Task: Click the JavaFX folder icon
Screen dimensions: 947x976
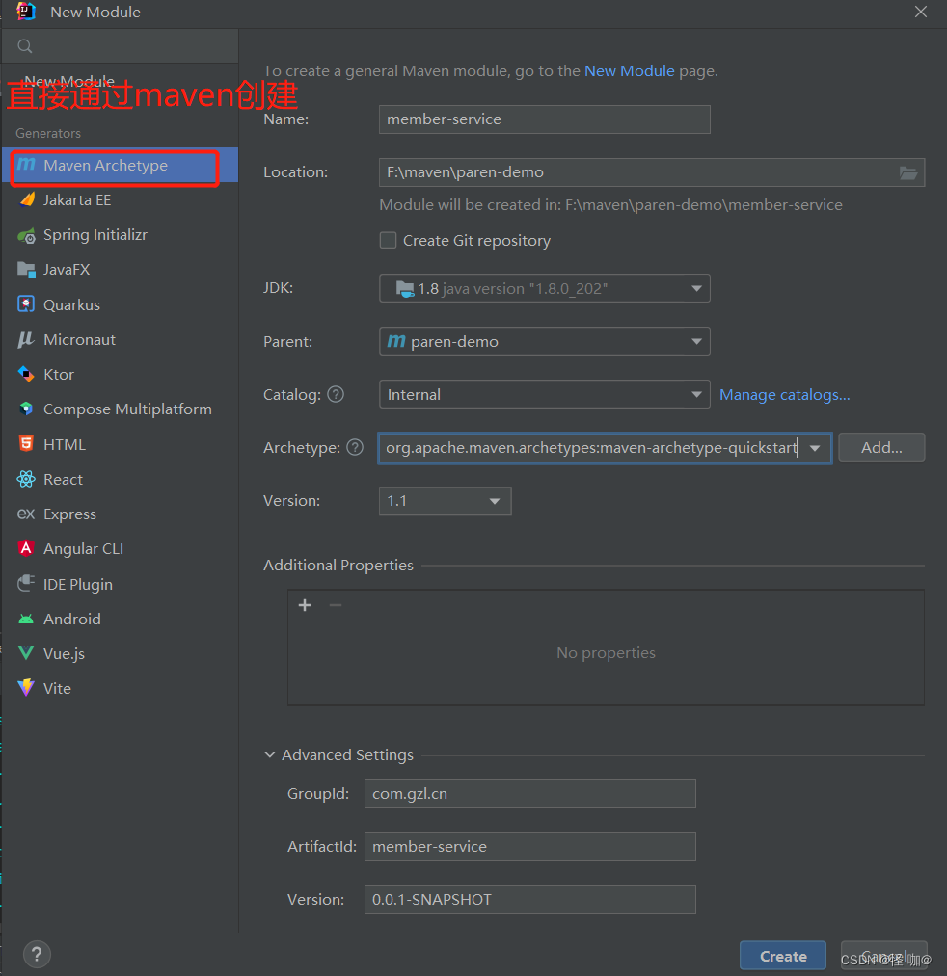Action: pyautogui.click(x=26, y=270)
